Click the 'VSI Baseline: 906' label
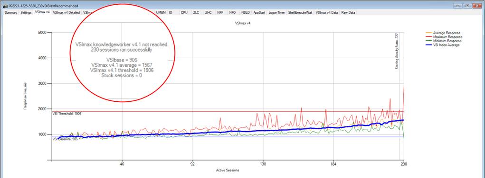Screen dimensions: 485x178 [x=65, y=139]
